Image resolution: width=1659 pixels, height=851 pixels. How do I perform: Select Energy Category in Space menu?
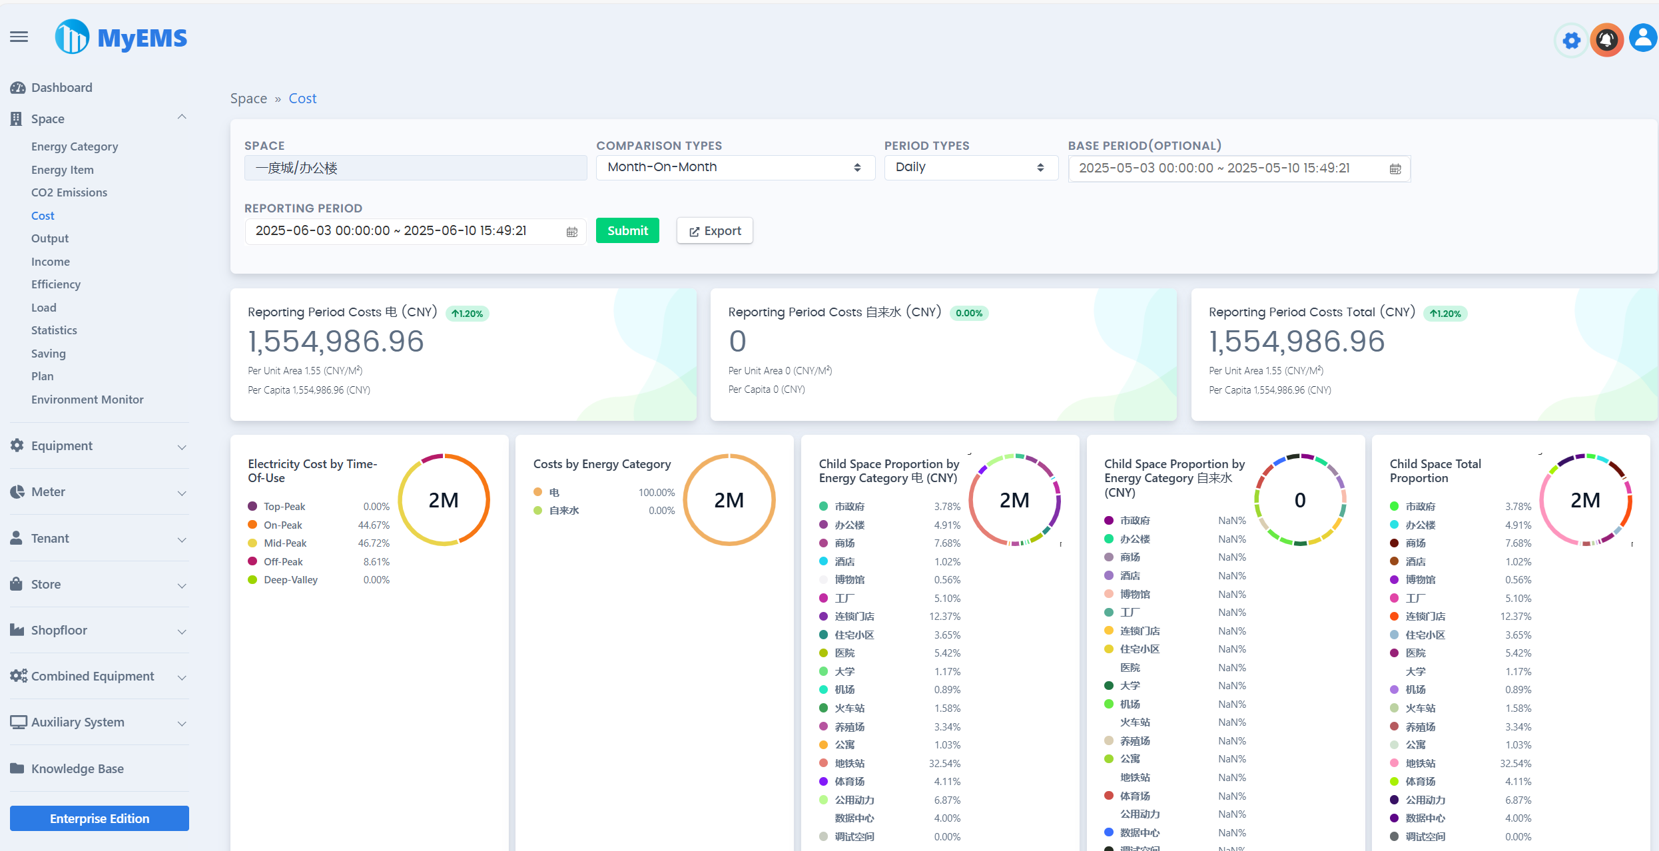click(75, 146)
